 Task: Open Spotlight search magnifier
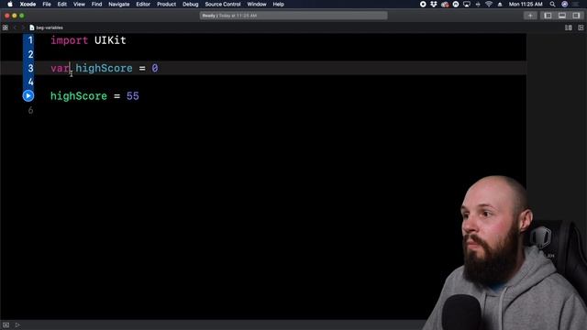pyautogui.click(x=552, y=4)
